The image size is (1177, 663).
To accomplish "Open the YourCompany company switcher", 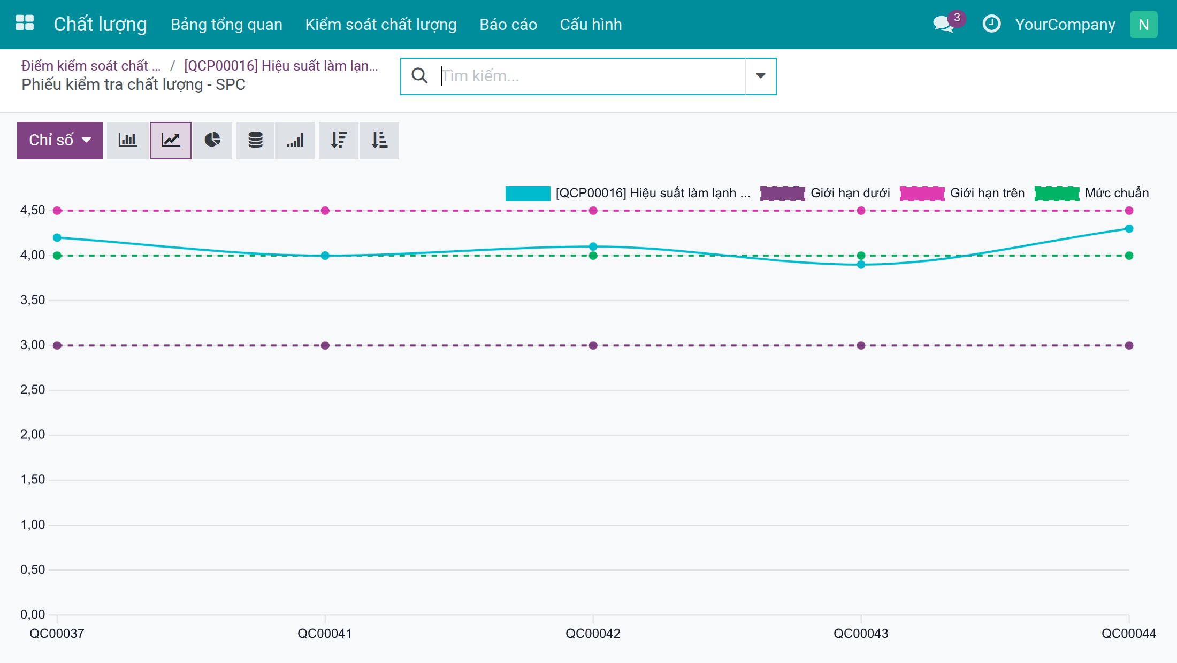I will click(1065, 25).
